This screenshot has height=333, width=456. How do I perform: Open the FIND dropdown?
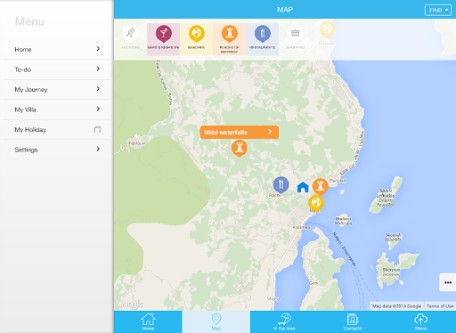point(438,10)
